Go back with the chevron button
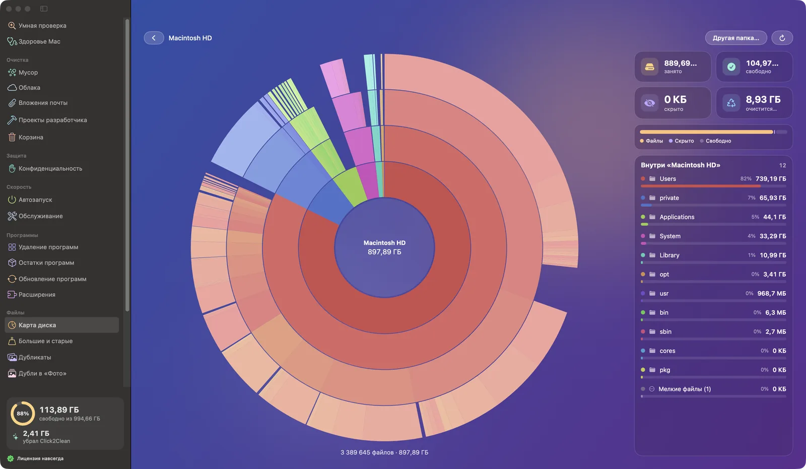The width and height of the screenshot is (806, 469). coord(154,38)
